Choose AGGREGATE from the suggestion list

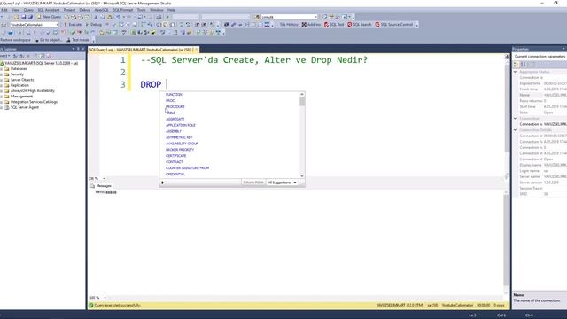pos(175,119)
